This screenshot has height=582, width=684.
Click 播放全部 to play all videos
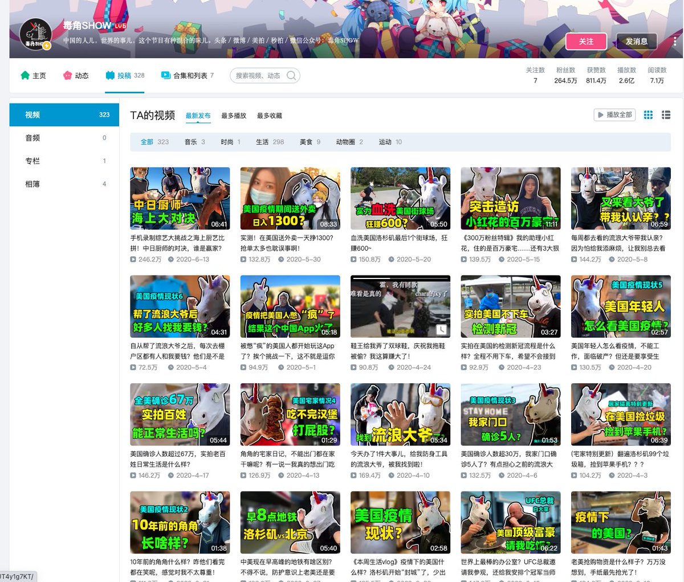pos(614,114)
